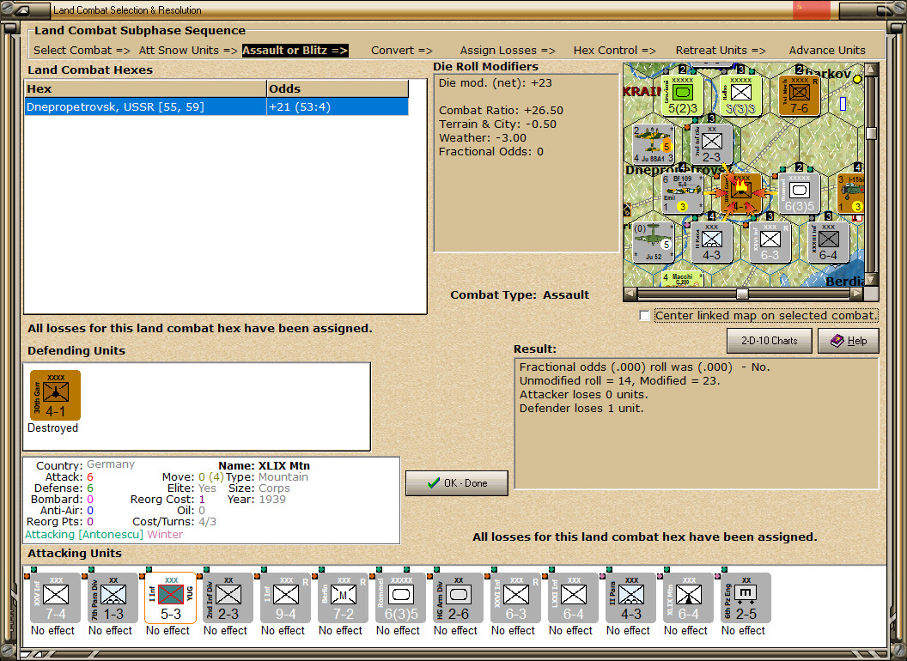Select the Bf 109 Emil fighter on the map
This screenshot has height=661, width=907.
click(x=683, y=194)
